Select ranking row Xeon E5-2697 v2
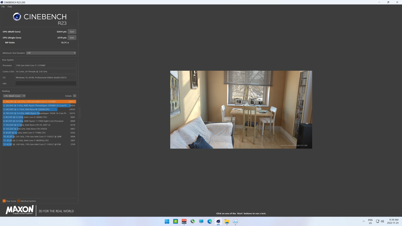 click(39, 125)
